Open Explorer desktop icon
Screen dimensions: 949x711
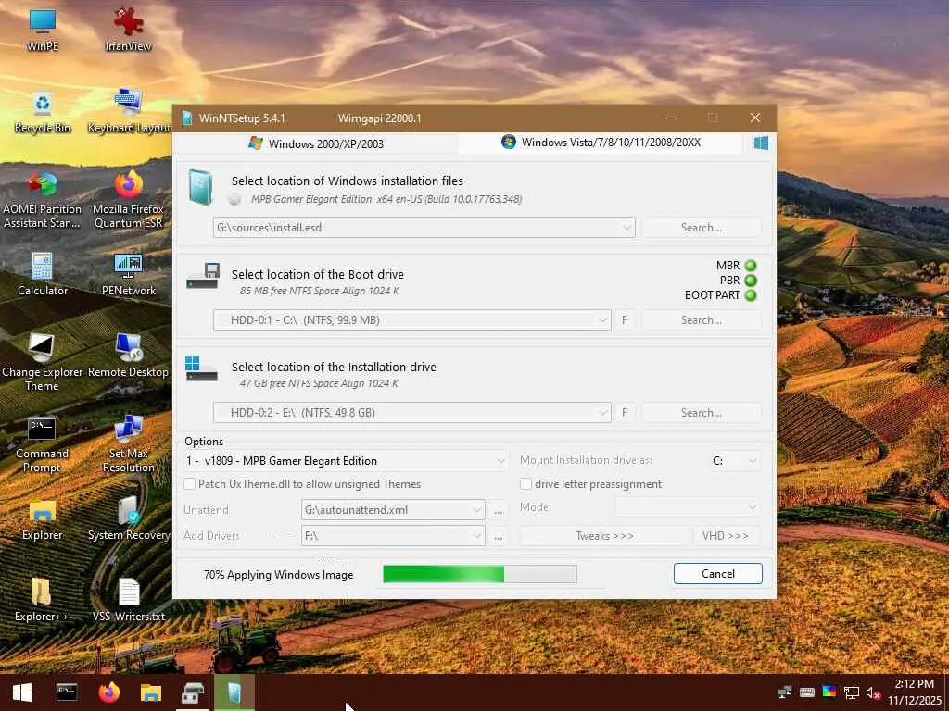pos(43,518)
